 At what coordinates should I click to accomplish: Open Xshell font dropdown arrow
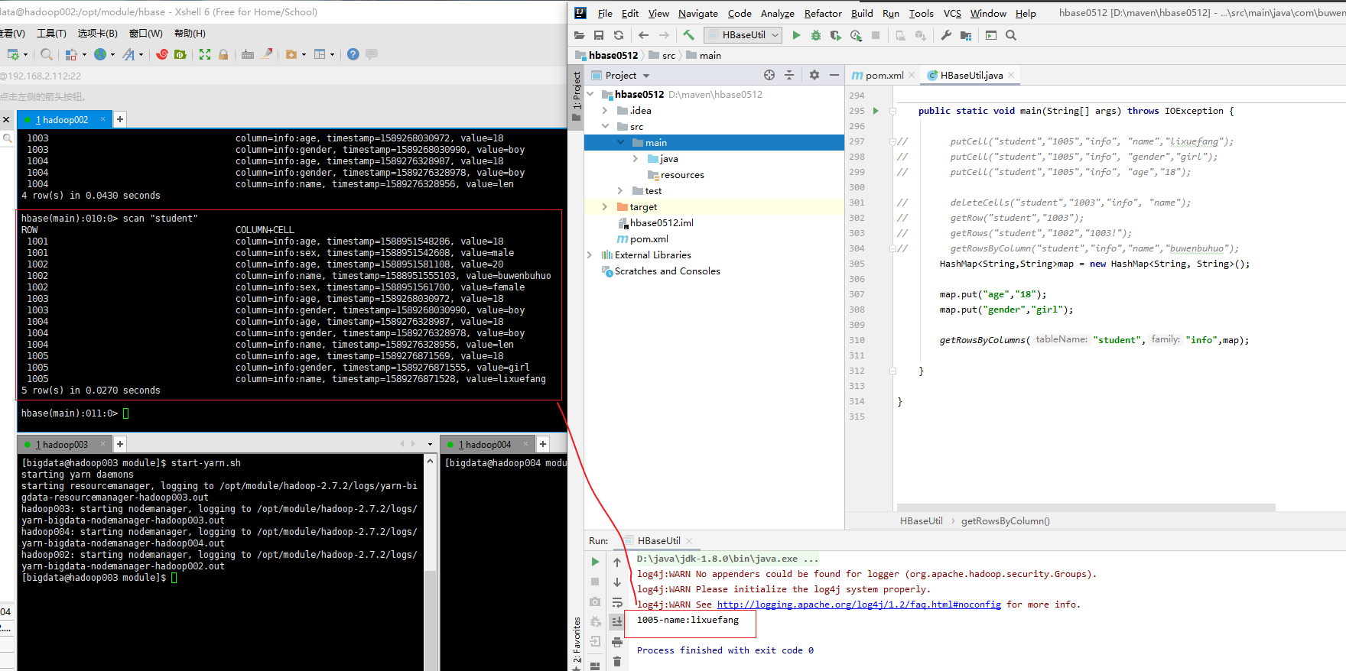coord(141,54)
